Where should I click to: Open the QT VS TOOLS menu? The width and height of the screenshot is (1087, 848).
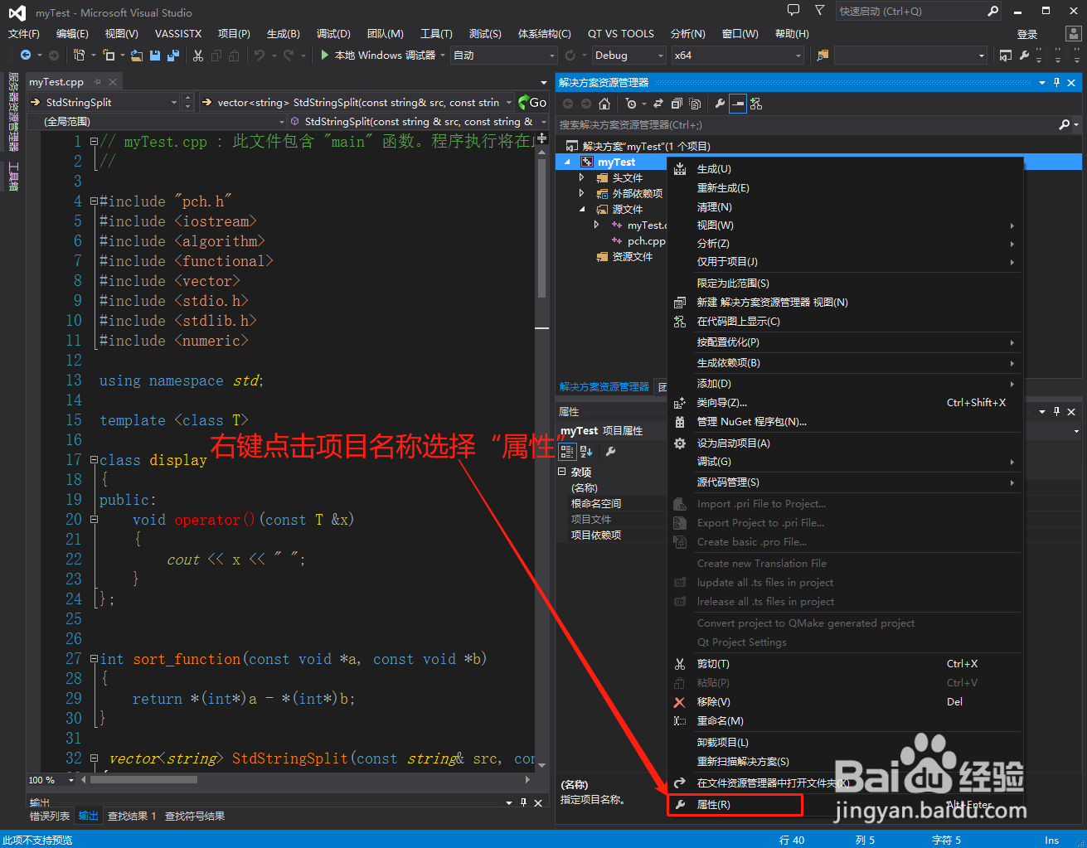(x=621, y=33)
